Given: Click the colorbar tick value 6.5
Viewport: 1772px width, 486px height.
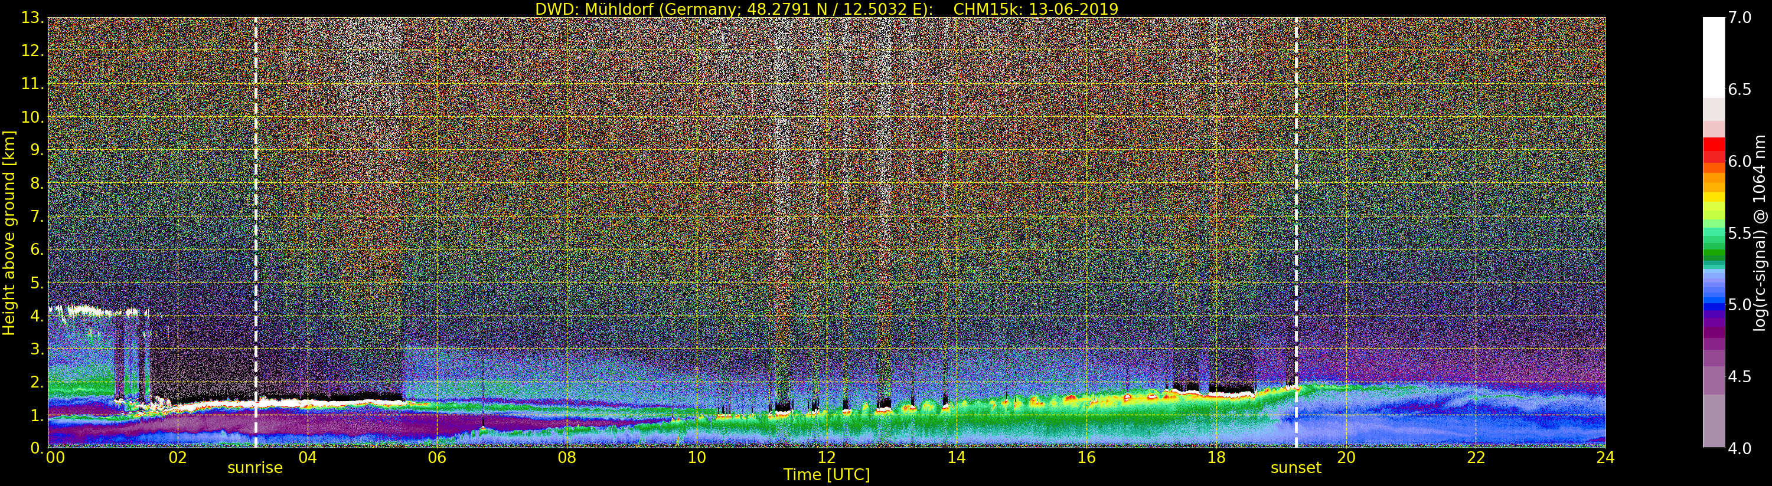Looking at the screenshot, I should pos(1740,90).
